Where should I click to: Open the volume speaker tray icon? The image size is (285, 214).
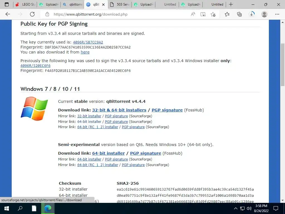(x=249, y=208)
